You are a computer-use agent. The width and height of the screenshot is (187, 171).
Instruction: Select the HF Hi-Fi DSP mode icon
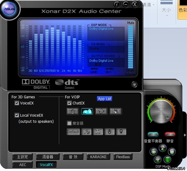(157, 160)
